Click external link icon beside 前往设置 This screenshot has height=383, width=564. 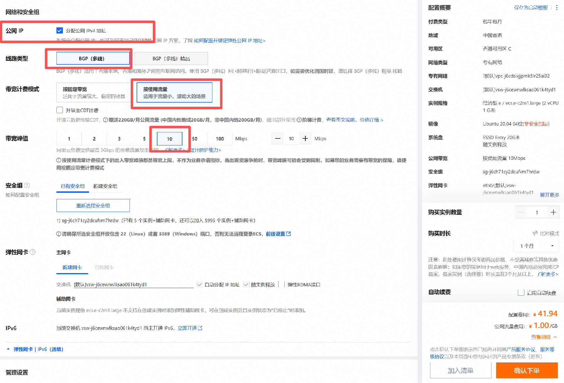tap(288, 234)
